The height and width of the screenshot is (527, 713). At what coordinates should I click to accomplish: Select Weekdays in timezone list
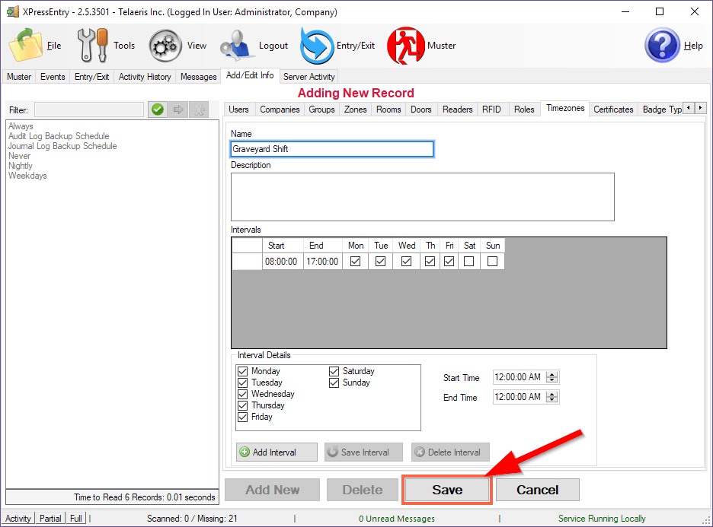tap(27, 176)
